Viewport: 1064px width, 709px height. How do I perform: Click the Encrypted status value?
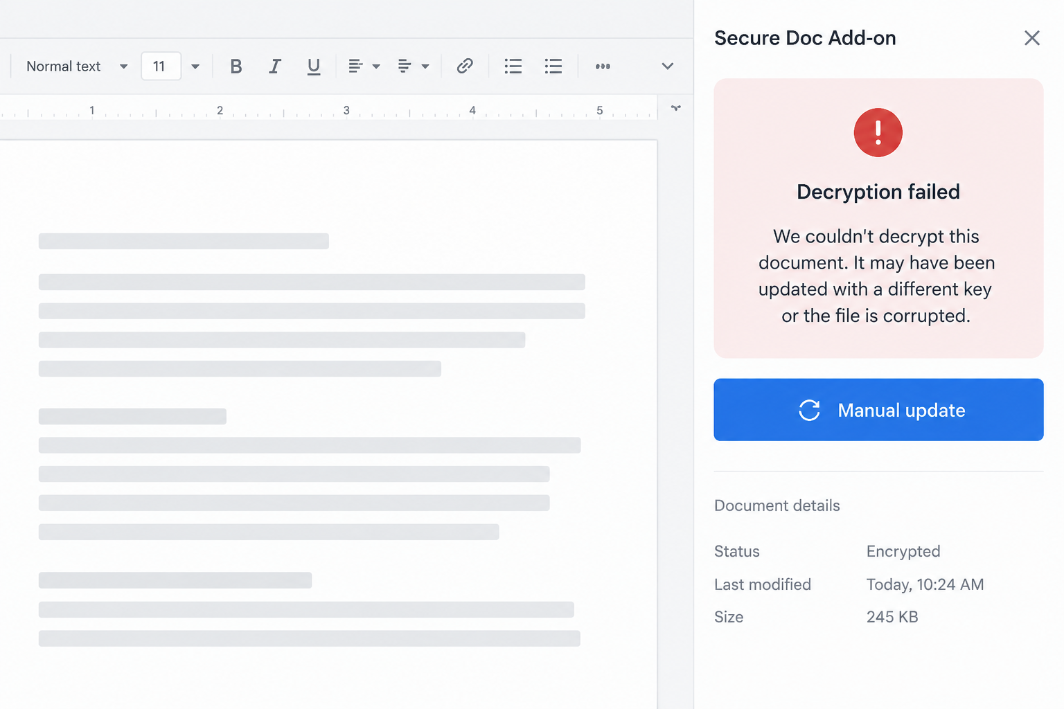pyautogui.click(x=903, y=551)
